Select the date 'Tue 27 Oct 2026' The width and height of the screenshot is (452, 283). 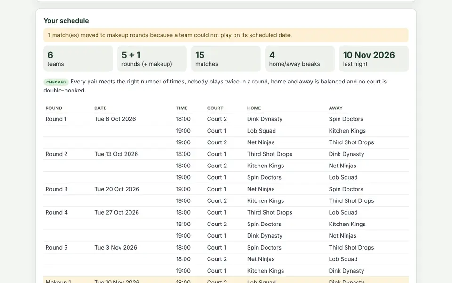(116, 213)
